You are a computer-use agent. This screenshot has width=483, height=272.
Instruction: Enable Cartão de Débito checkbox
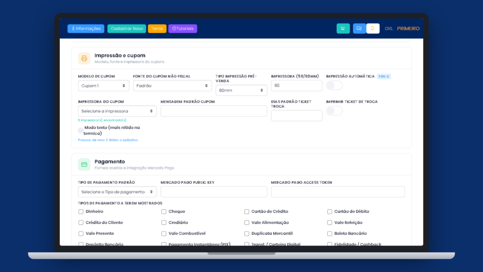pos(330,212)
